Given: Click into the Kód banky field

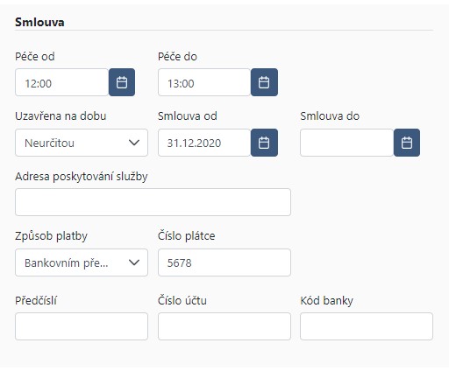Looking at the screenshot, I should (367, 326).
